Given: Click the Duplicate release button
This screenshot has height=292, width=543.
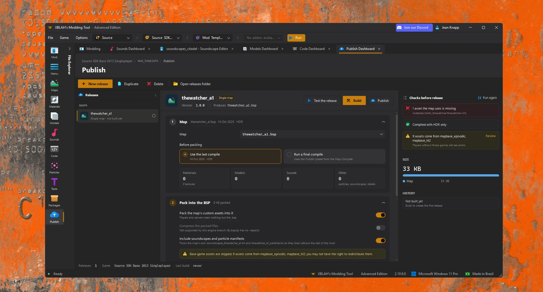Looking at the screenshot, I should click(x=128, y=84).
